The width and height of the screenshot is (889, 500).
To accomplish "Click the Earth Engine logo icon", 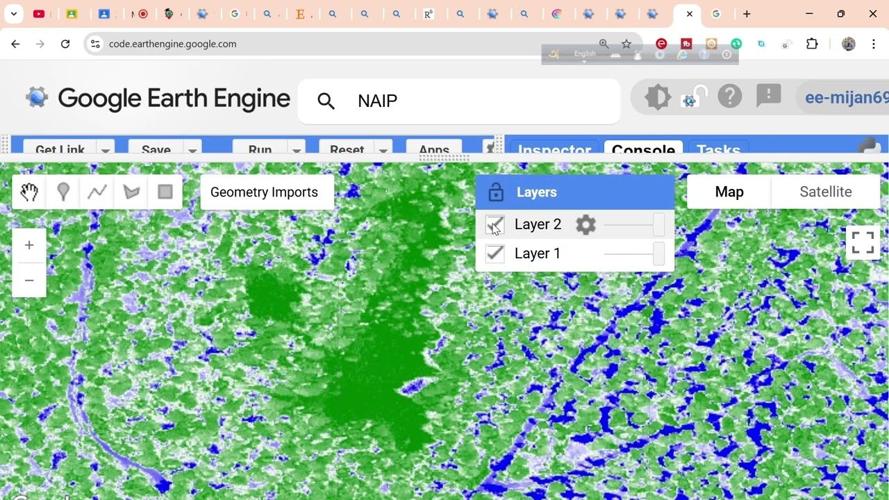I will tap(37, 97).
